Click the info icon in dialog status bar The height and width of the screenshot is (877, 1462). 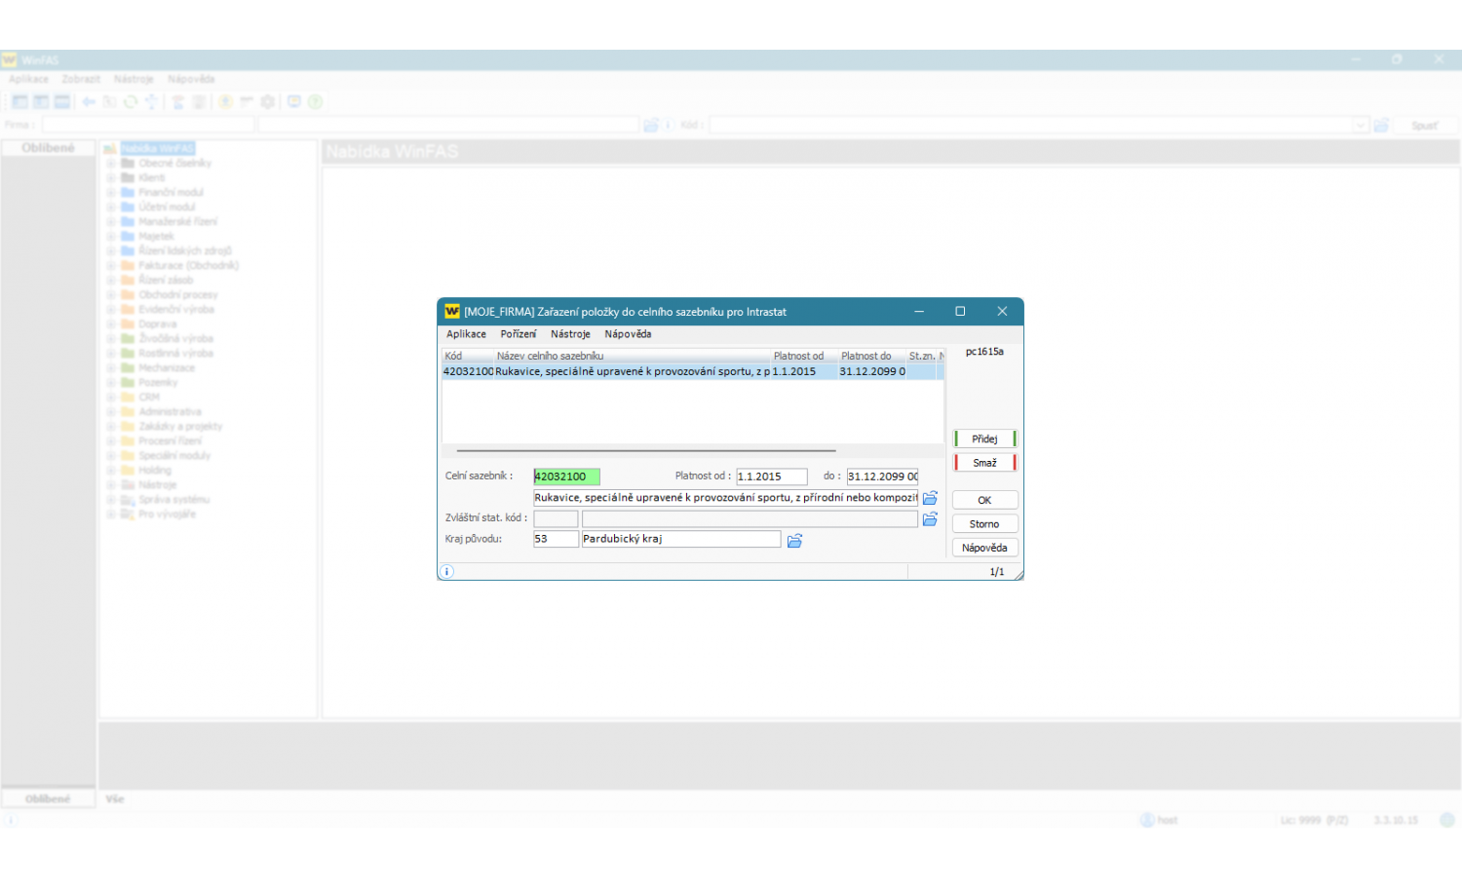pyautogui.click(x=447, y=572)
